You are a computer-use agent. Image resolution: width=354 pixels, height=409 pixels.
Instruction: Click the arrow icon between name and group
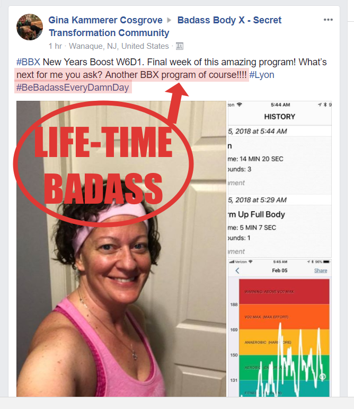coord(169,20)
